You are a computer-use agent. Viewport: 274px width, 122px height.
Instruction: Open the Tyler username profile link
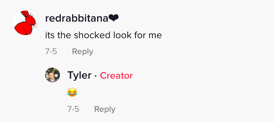click(79, 75)
